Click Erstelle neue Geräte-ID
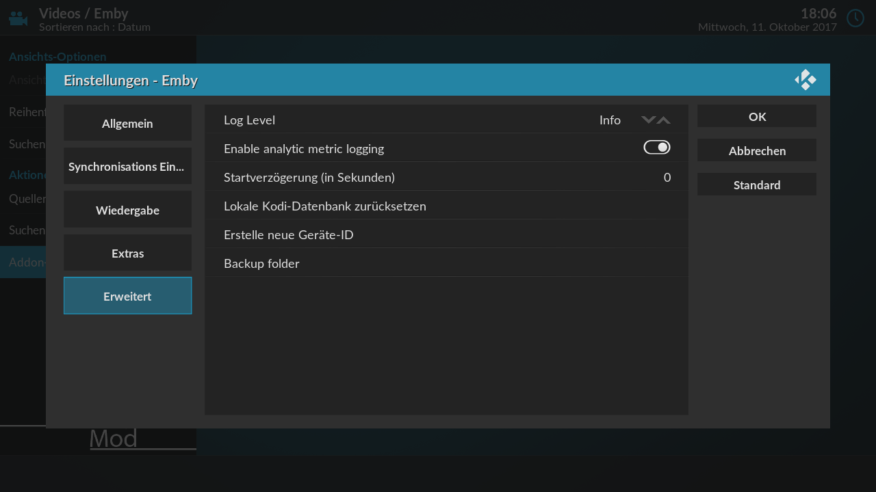The image size is (876, 492). click(x=446, y=234)
